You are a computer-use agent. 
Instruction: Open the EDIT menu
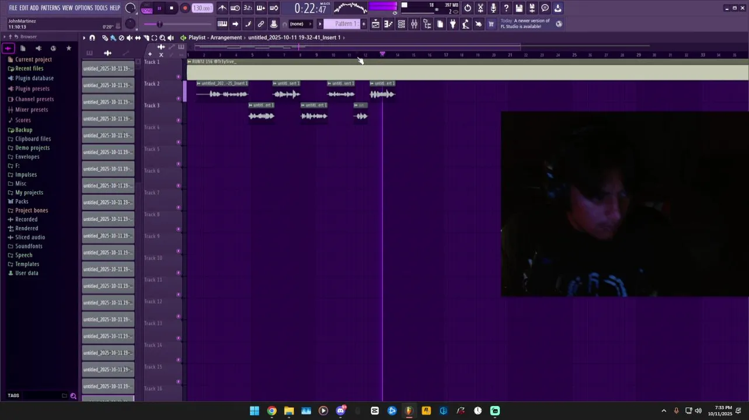coord(24,8)
